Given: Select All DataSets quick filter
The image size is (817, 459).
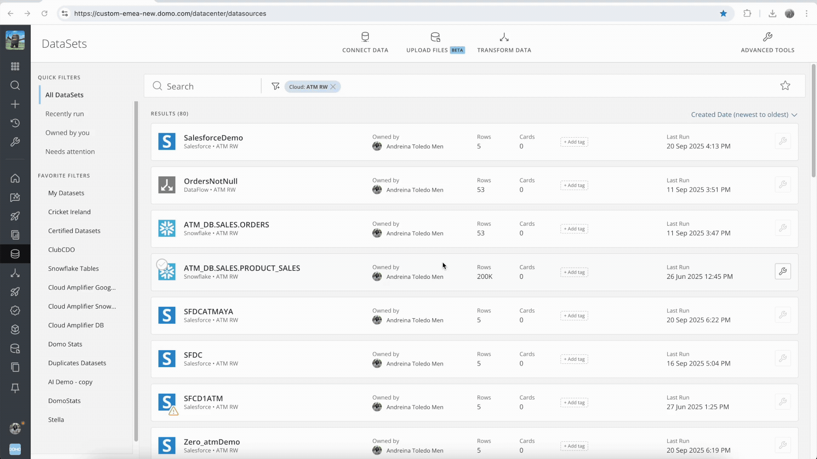Looking at the screenshot, I should (x=64, y=95).
